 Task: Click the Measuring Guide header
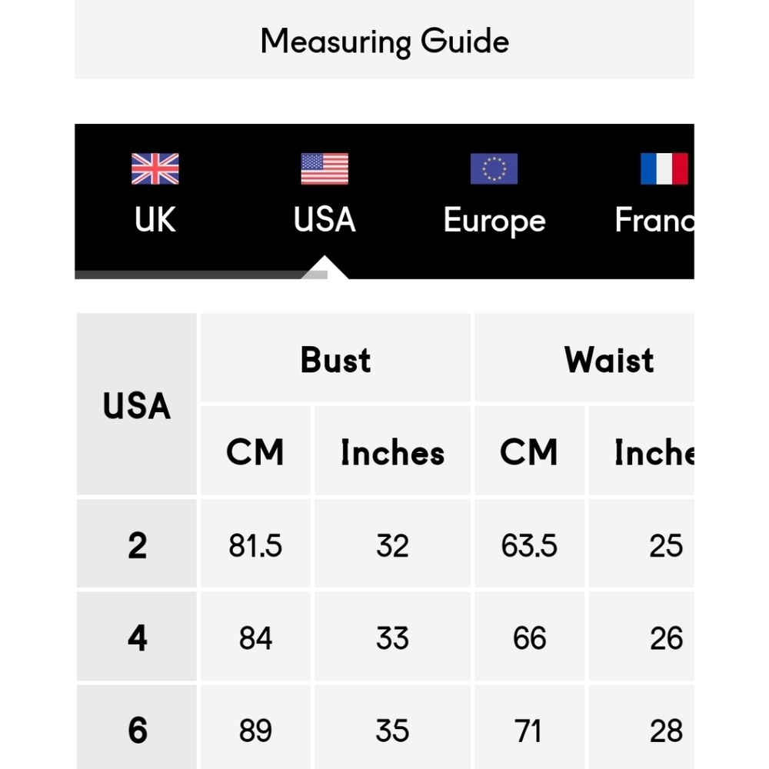point(384,40)
